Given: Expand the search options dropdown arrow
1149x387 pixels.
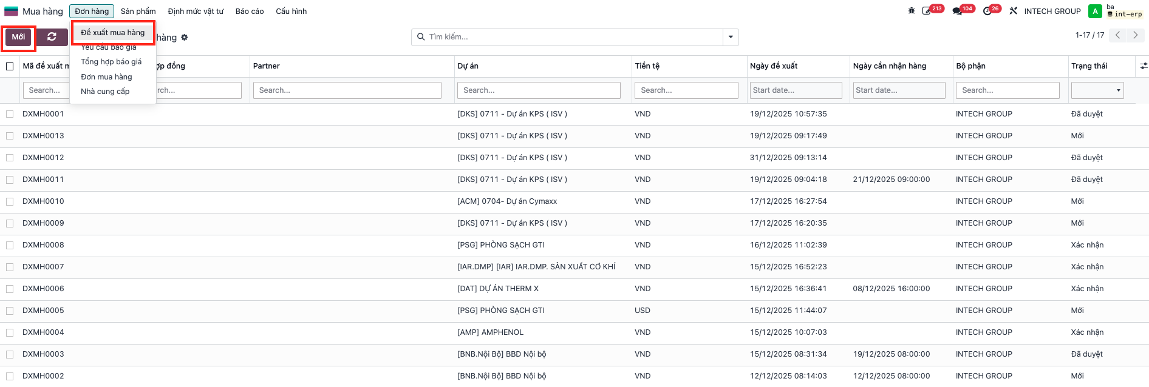Looking at the screenshot, I should click(731, 37).
